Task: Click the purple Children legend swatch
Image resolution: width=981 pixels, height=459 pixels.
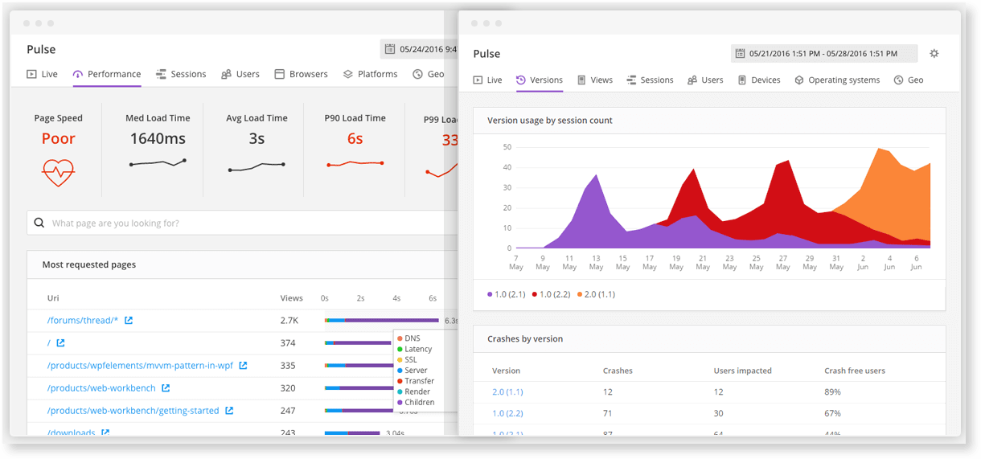Action: click(400, 402)
